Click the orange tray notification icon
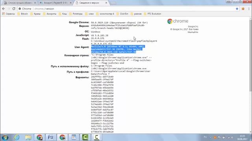The width and height of the screenshot is (252, 141). tap(215, 137)
